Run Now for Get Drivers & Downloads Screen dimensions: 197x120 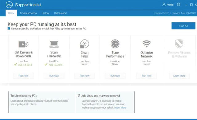pyautogui.click(x=23, y=76)
